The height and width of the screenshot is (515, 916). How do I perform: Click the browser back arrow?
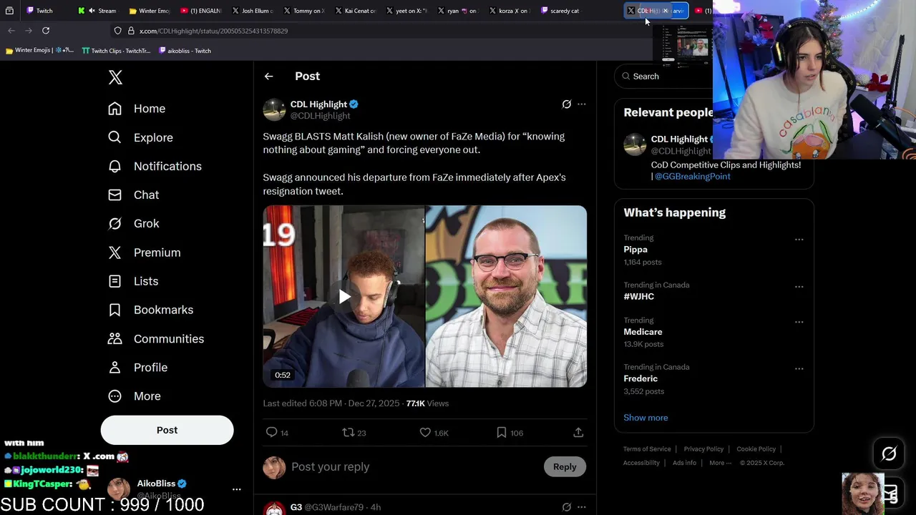pyautogui.click(x=11, y=31)
